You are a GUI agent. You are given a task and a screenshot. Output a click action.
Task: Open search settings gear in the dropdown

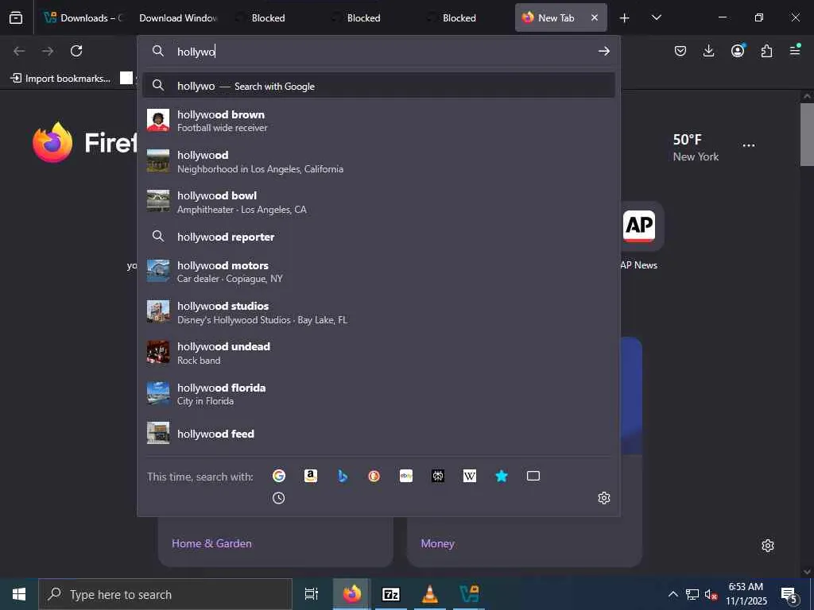[x=604, y=498]
